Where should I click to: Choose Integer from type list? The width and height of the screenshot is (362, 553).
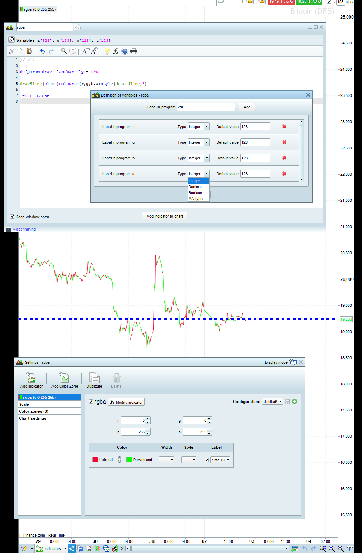tap(198, 181)
